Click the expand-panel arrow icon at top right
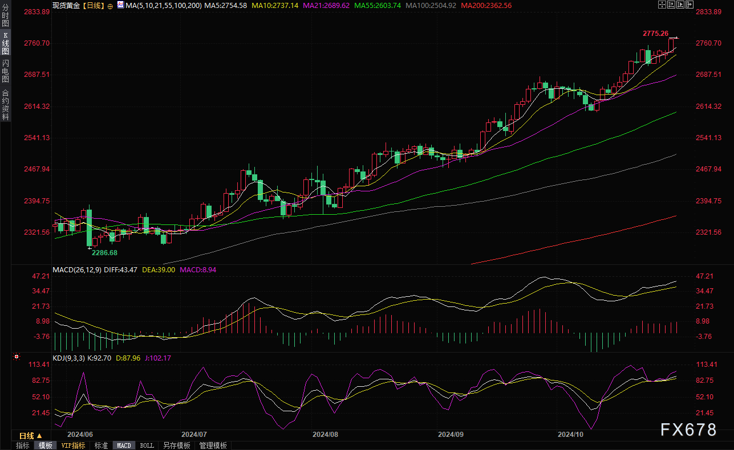The image size is (734, 450). click(x=690, y=5)
